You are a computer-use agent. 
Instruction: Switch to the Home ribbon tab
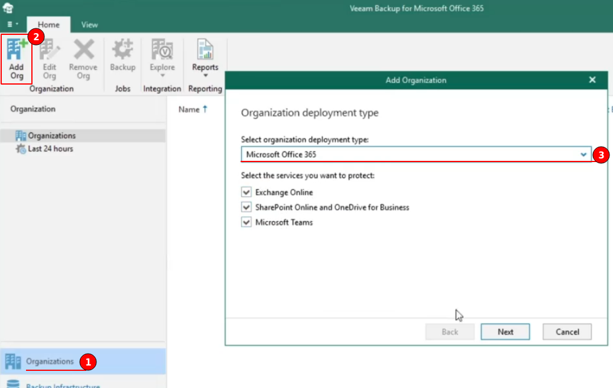48,25
